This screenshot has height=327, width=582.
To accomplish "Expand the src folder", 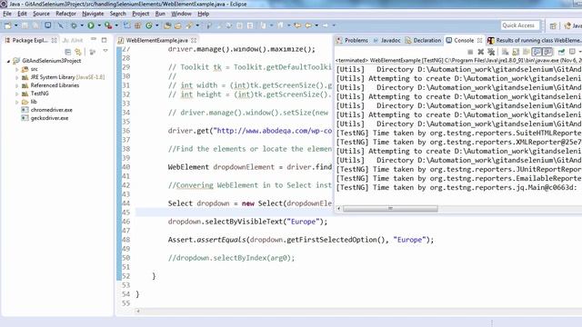I will (x=16, y=69).
